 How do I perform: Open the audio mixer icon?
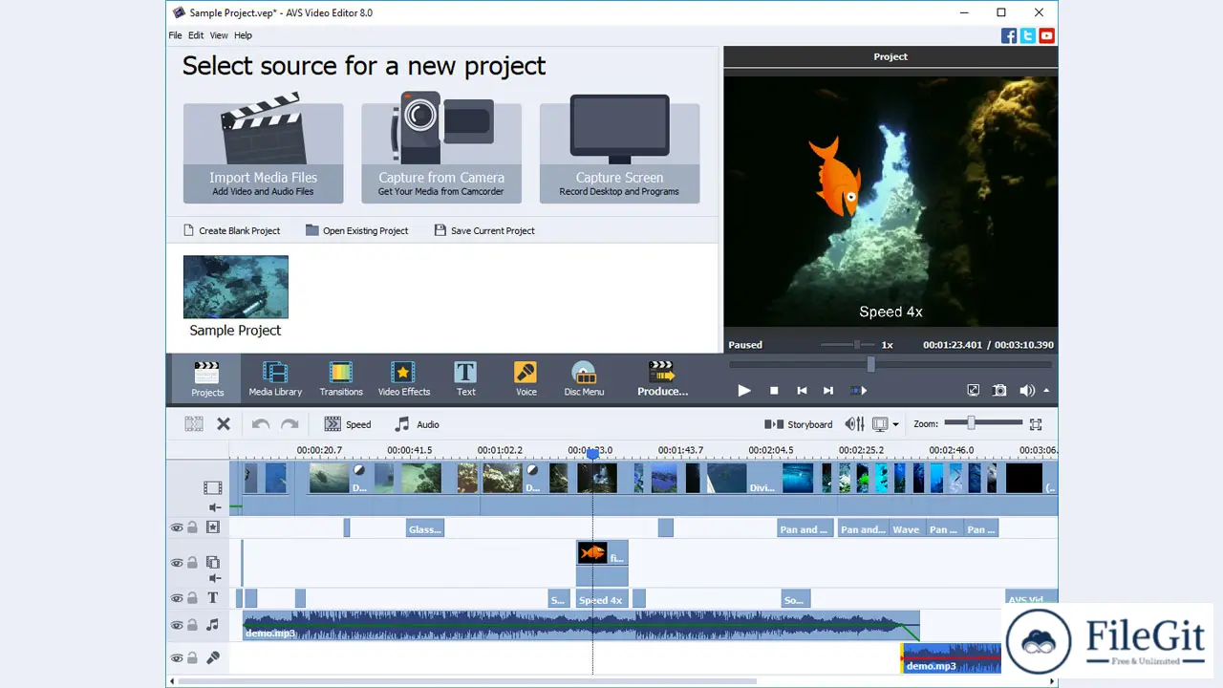(x=855, y=424)
